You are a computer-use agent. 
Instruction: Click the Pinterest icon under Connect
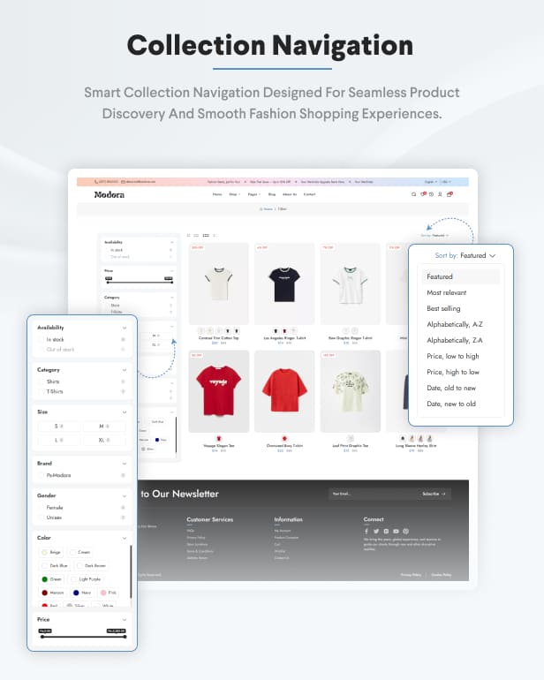tap(406, 532)
